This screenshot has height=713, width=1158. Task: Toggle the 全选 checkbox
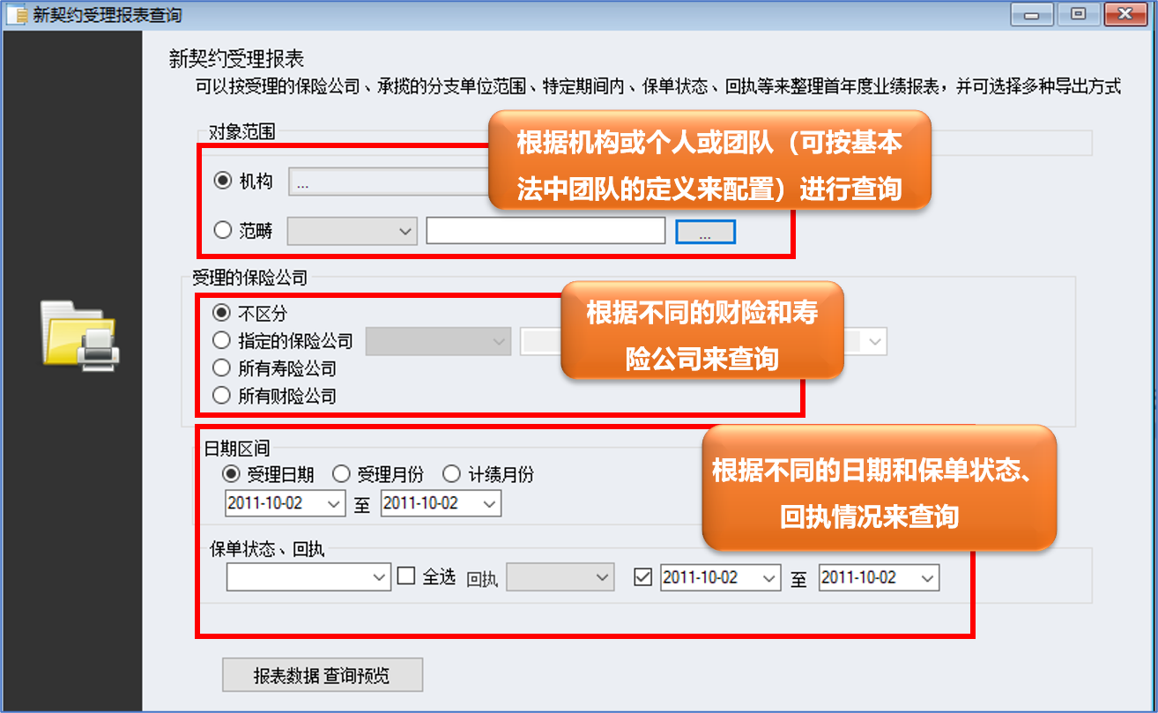click(406, 576)
